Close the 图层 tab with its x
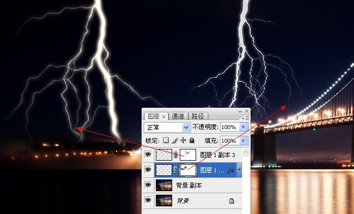 tap(164, 116)
